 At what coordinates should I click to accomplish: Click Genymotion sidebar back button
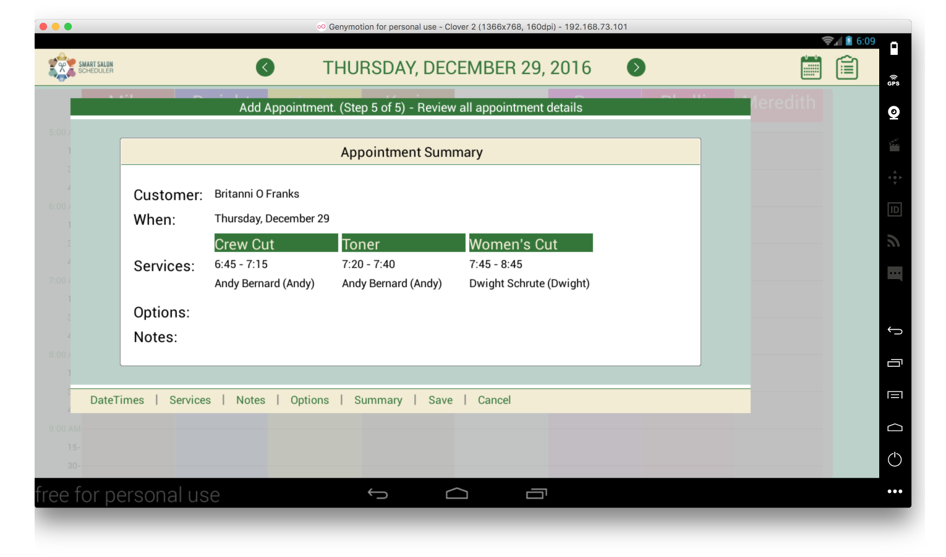[895, 330]
